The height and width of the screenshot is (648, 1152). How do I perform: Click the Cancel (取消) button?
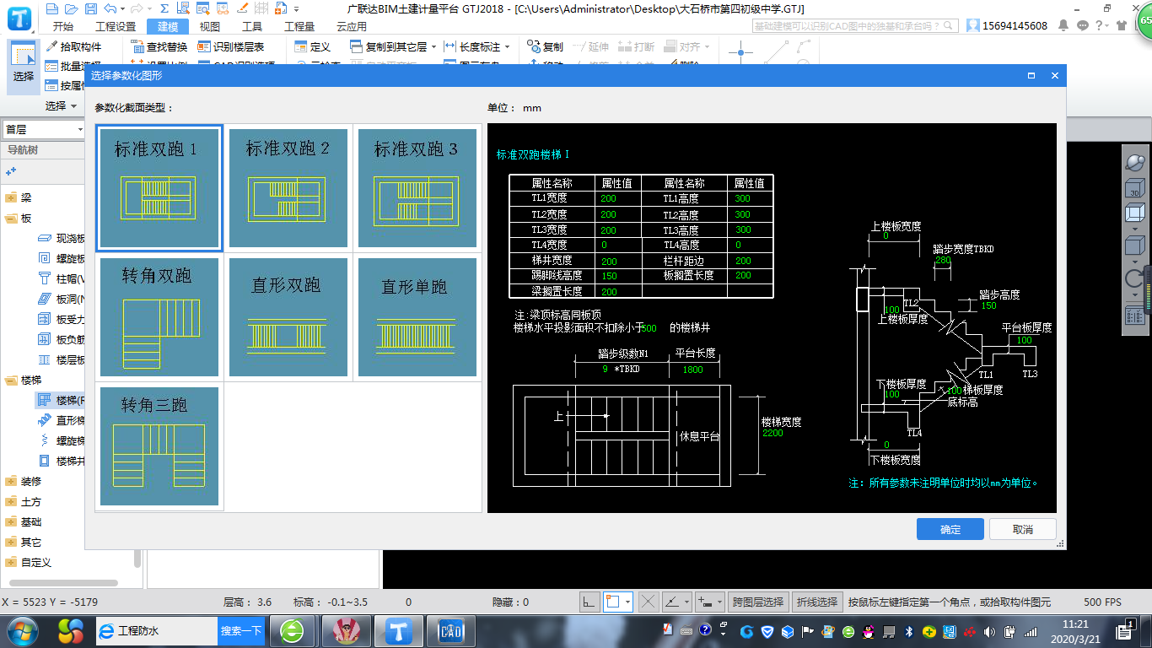1023,529
